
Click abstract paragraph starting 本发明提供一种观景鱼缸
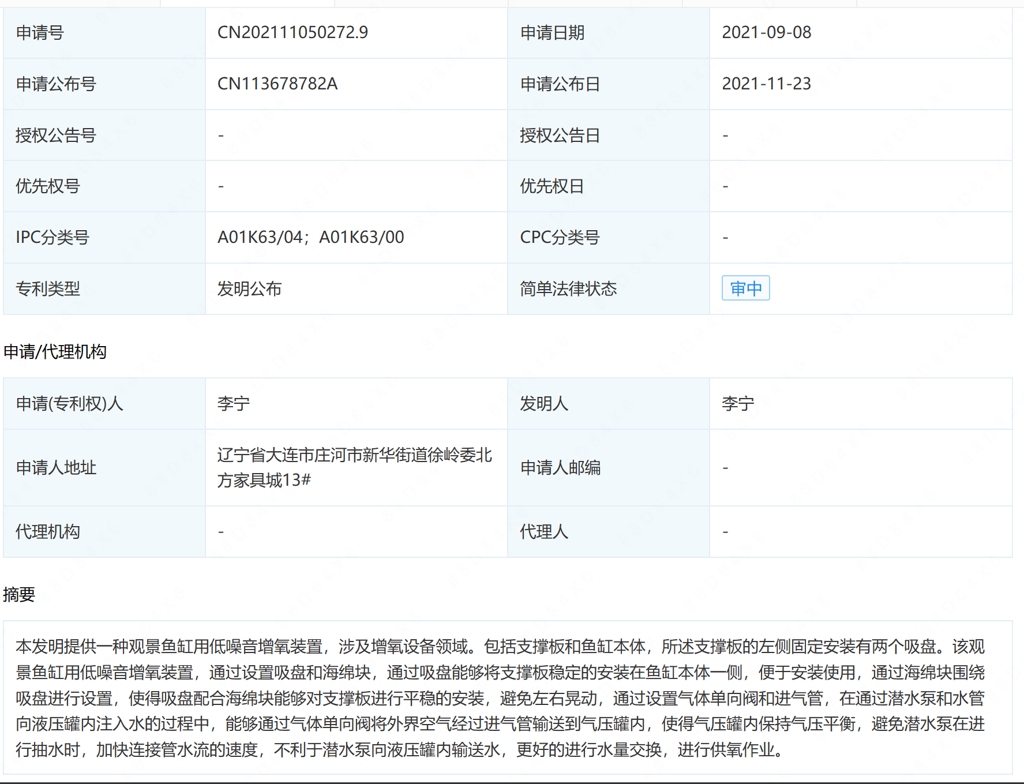click(500, 698)
